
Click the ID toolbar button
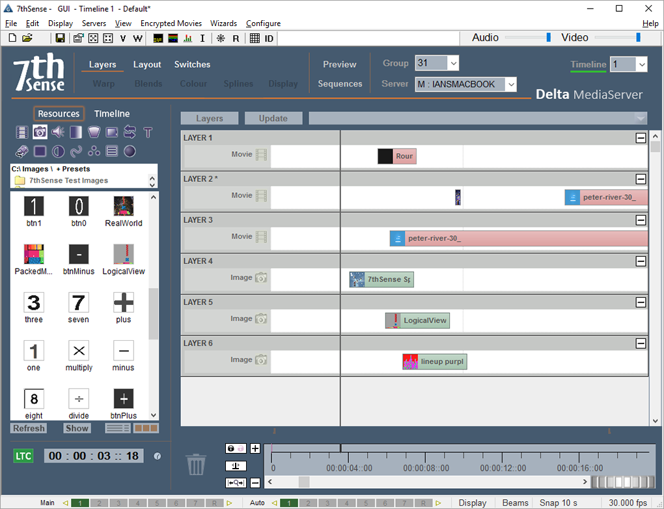coord(269,38)
